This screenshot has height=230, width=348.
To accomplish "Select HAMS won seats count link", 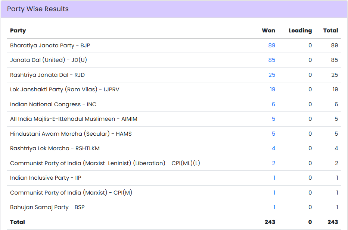I will click(x=273, y=134).
